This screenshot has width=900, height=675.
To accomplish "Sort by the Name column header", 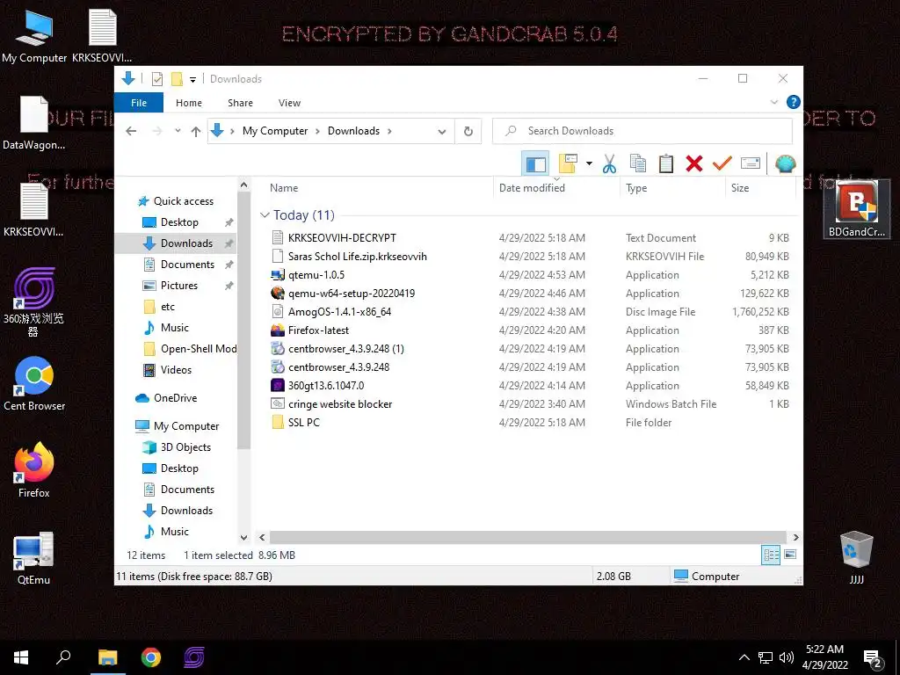I will tap(378, 188).
